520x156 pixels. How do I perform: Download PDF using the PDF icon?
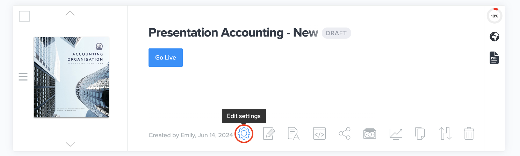pos(494,58)
